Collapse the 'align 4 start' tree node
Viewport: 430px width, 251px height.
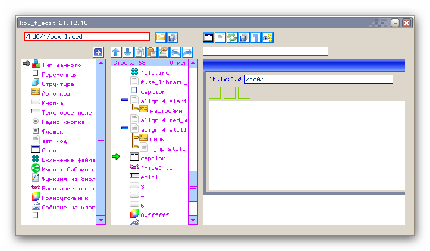124,101
